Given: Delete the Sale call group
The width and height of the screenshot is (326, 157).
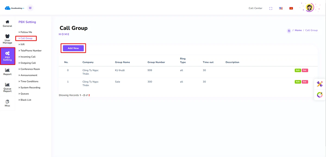Looking at the screenshot, I should [x=305, y=82].
